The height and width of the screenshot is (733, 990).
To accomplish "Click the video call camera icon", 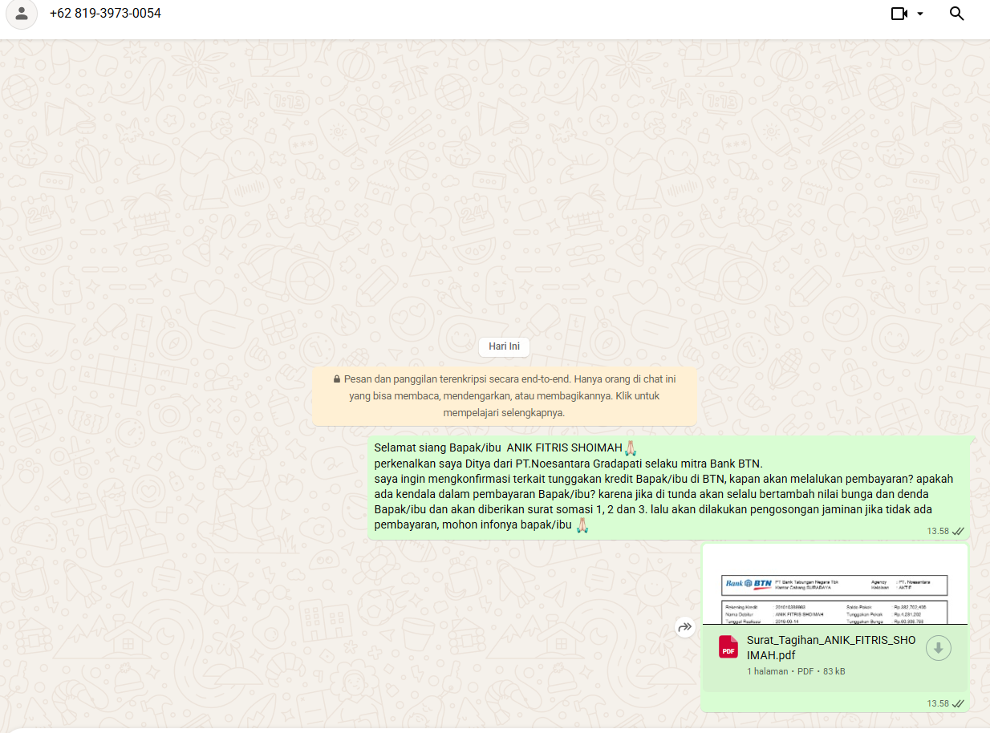I will pos(899,14).
